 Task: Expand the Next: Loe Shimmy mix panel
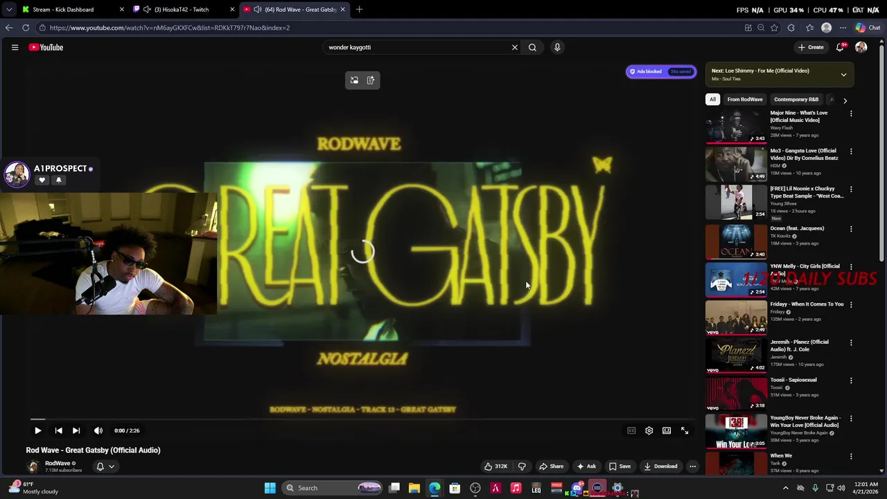(x=843, y=74)
